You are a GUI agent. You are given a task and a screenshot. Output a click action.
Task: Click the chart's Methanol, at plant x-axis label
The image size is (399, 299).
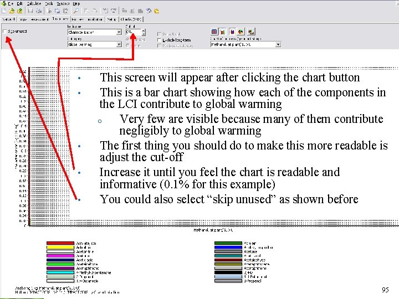[x=213, y=230]
